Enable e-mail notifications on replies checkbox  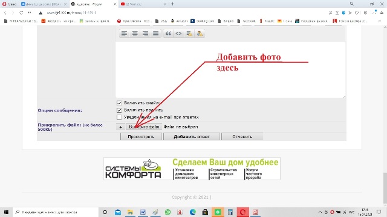coord(119,117)
